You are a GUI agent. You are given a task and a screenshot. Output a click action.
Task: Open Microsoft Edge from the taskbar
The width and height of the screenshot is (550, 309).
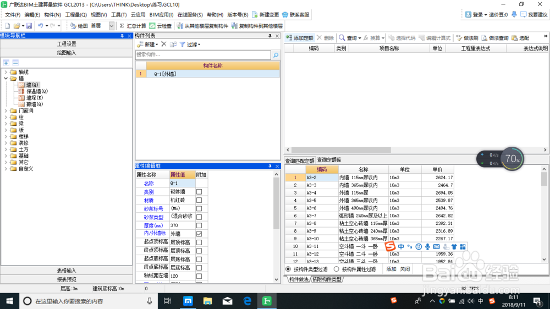coord(248,301)
